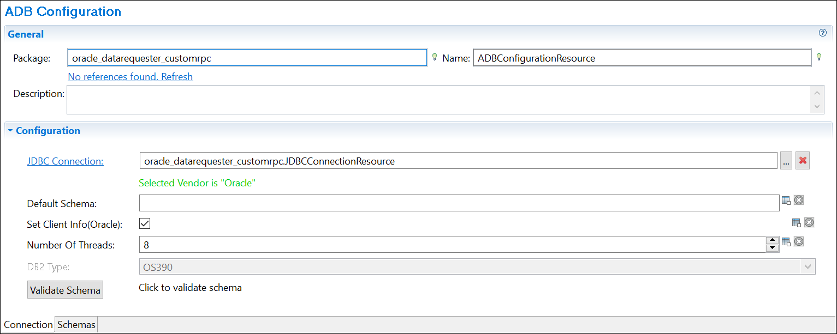Increase Number Of Threads with up arrow
This screenshot has height=334, width=837.
click(x=772, y=240)
